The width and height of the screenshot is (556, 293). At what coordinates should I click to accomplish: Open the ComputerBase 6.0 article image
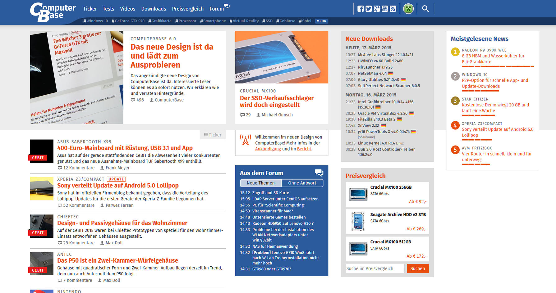(77, 78)
